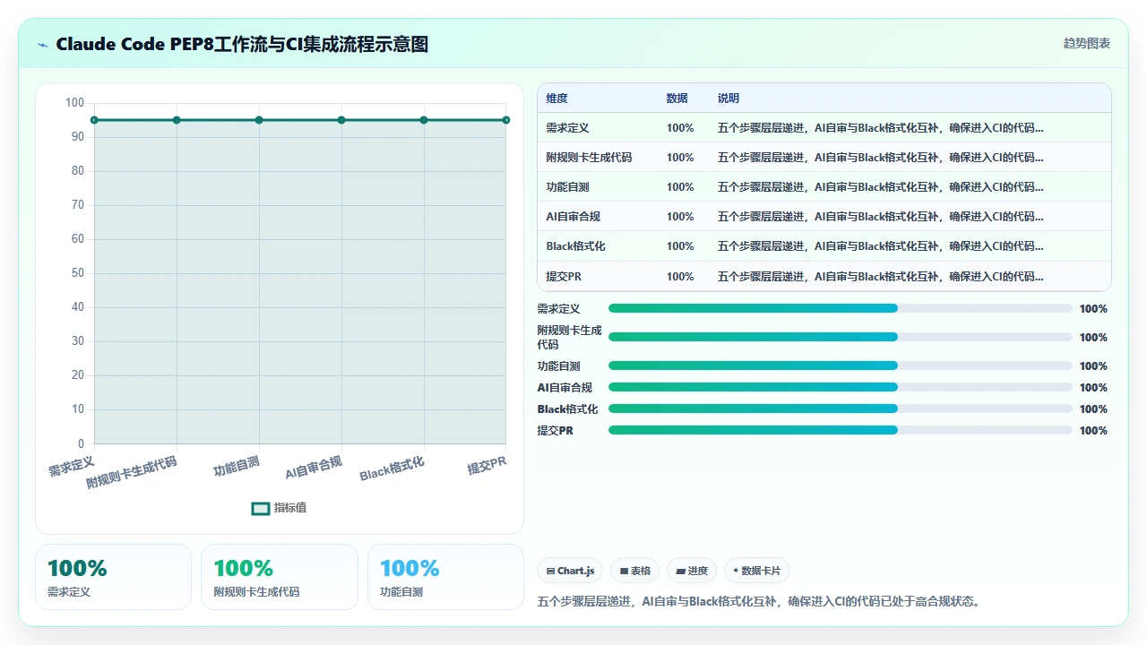Click the 功能自测 label on the chart x-axis

pyautogui.click(x=236, y=466)
